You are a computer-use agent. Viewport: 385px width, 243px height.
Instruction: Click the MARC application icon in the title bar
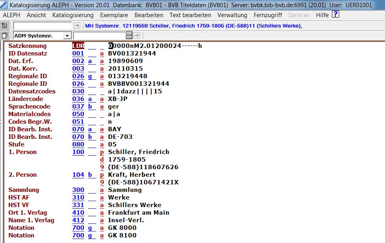4,5
